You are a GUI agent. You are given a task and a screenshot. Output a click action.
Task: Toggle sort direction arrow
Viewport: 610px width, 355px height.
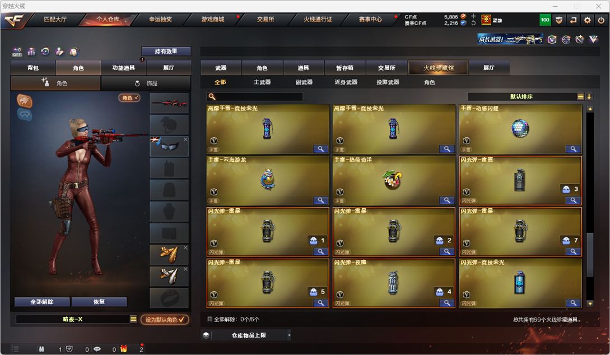pyautogui.click(x=589, y=96)
